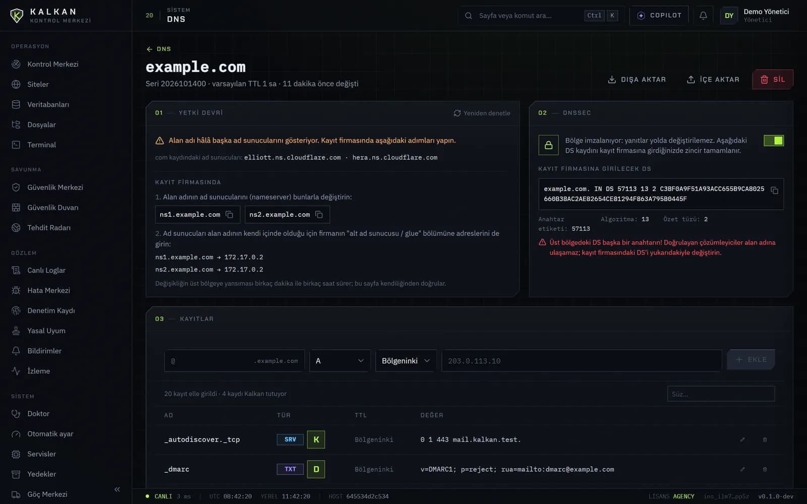Open the record type dropdown showing A
This screenshot has width=807, height=504.
340,361
